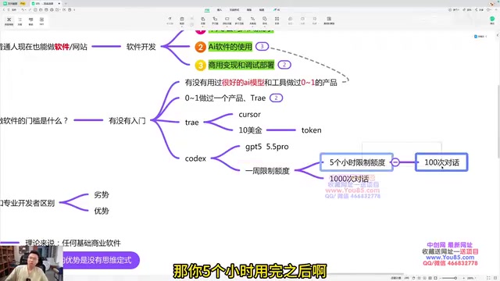500x281 pixels.
Task: Open the Paste dropdown arrow below Paste
Action: (182, 27)
